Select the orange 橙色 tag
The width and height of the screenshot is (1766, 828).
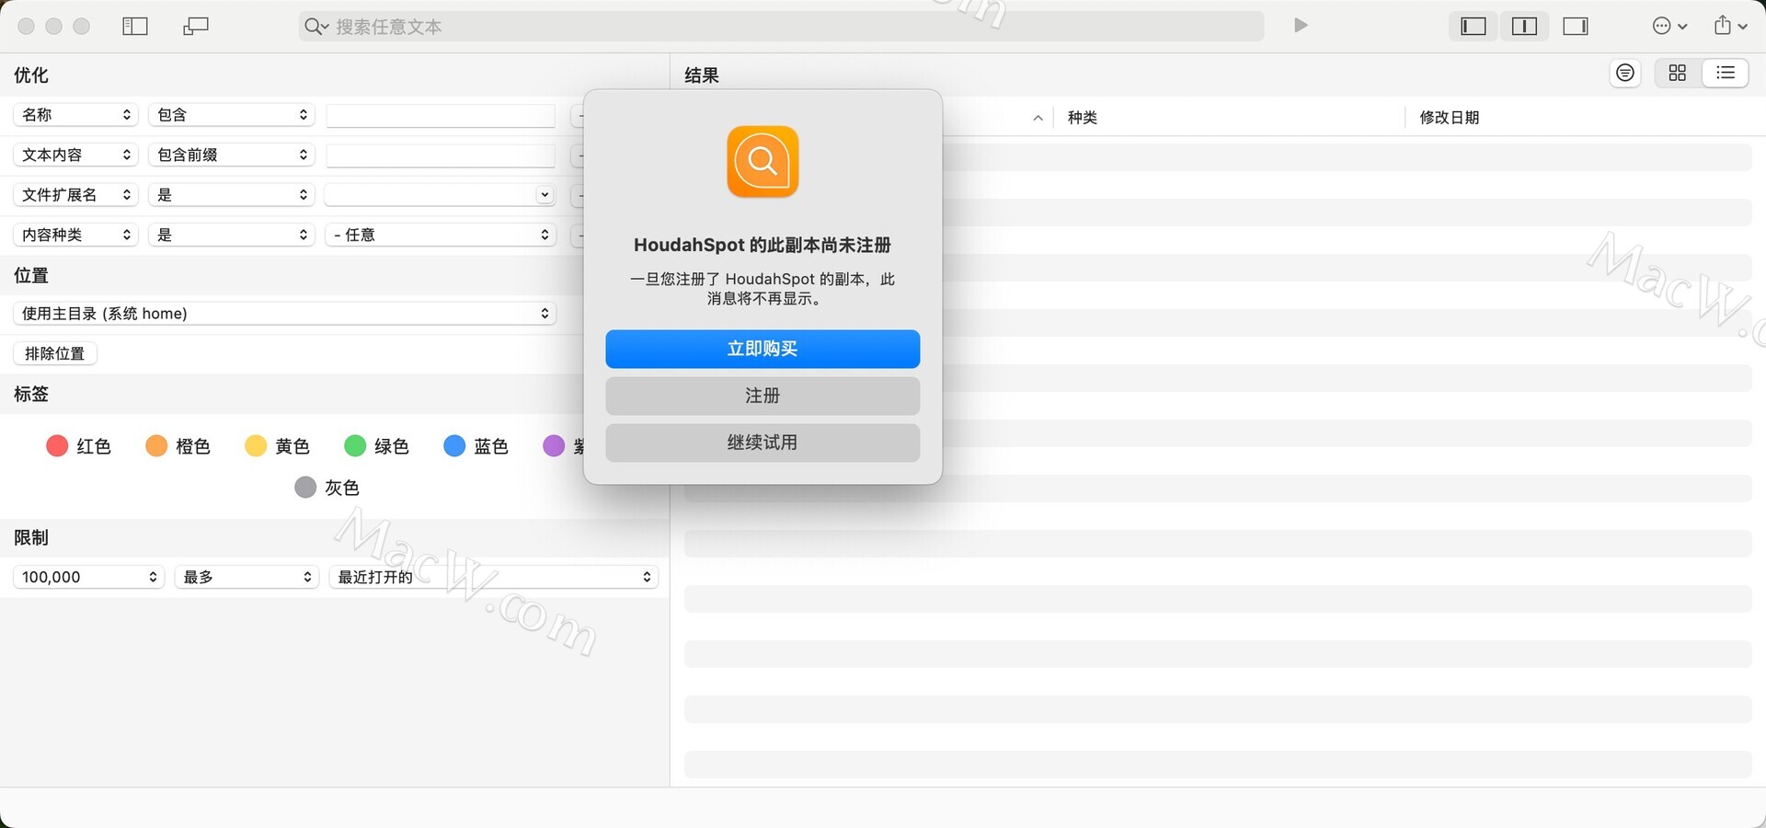tap(178, 446)
